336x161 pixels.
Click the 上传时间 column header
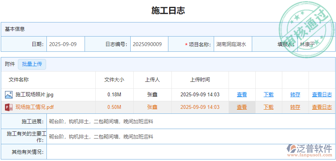point(200,80)
